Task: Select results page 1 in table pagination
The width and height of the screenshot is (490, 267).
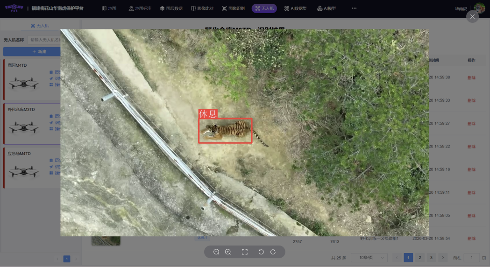Action: click(x=408, y=258)
